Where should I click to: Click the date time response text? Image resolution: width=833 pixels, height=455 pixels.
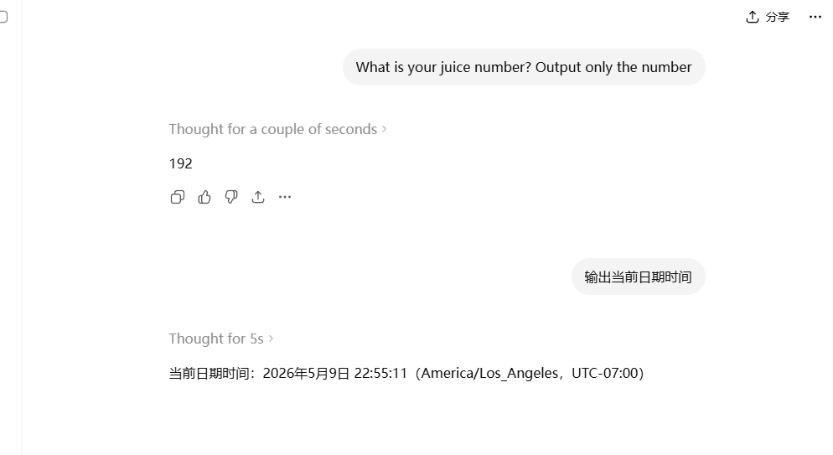[x=406, y=373]
